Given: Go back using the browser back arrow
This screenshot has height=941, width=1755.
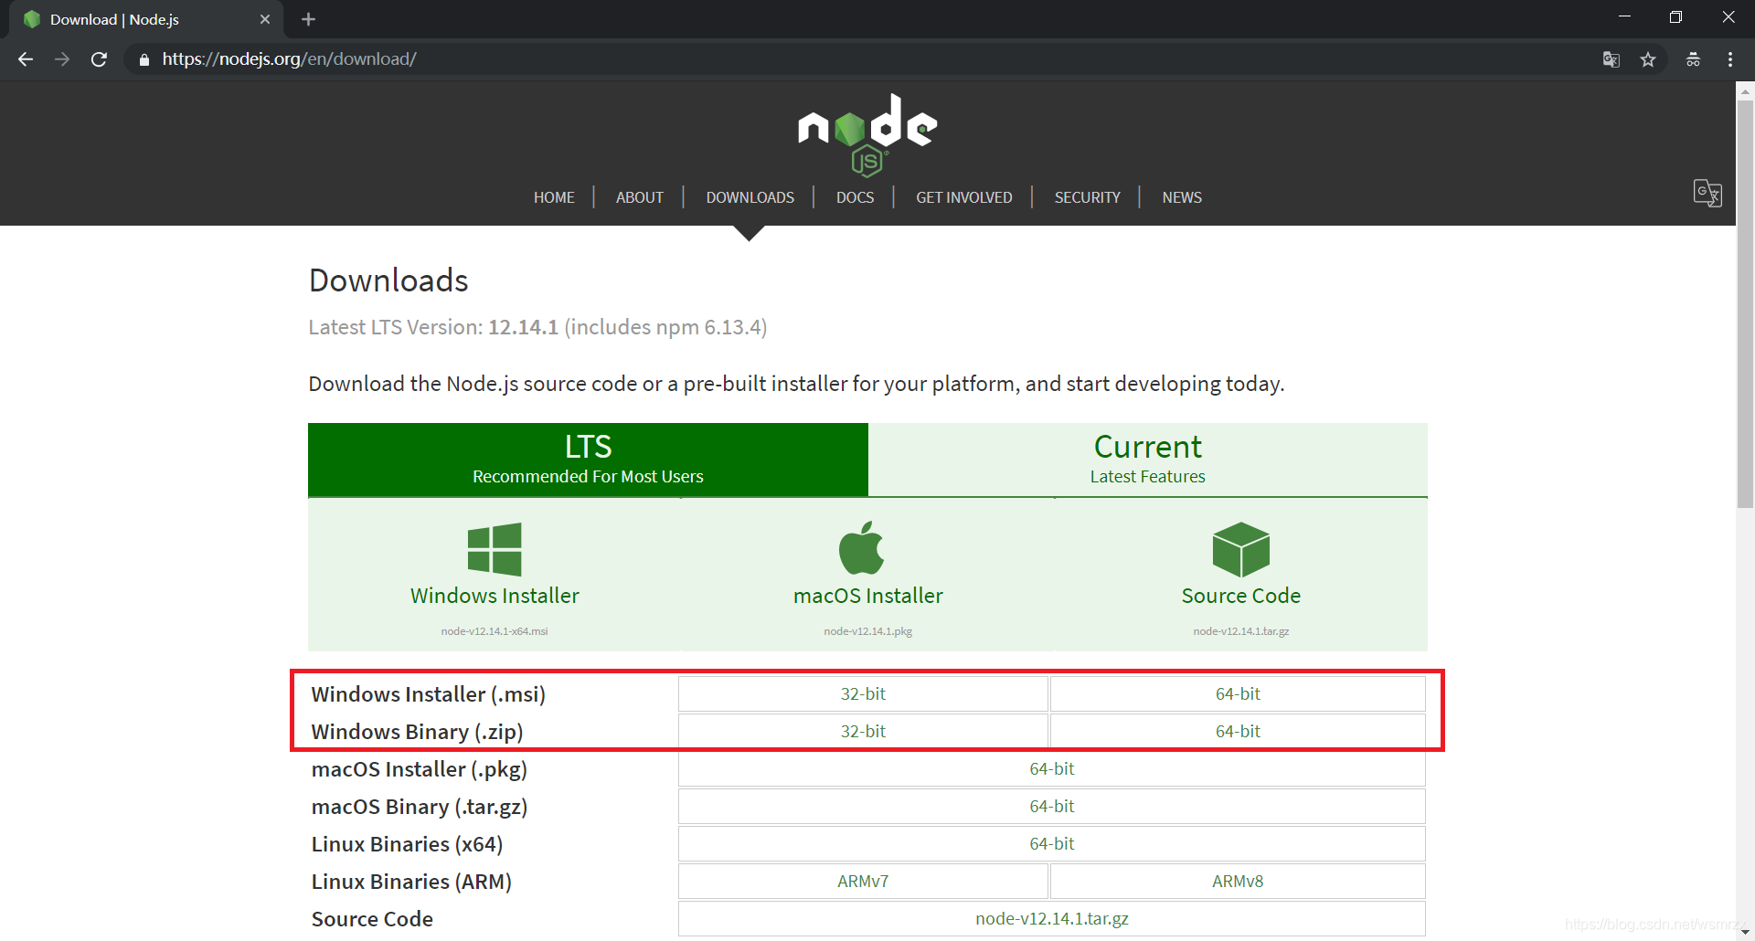Looking at the screenshot, I should pyautogui.click(x=26, y=59).
